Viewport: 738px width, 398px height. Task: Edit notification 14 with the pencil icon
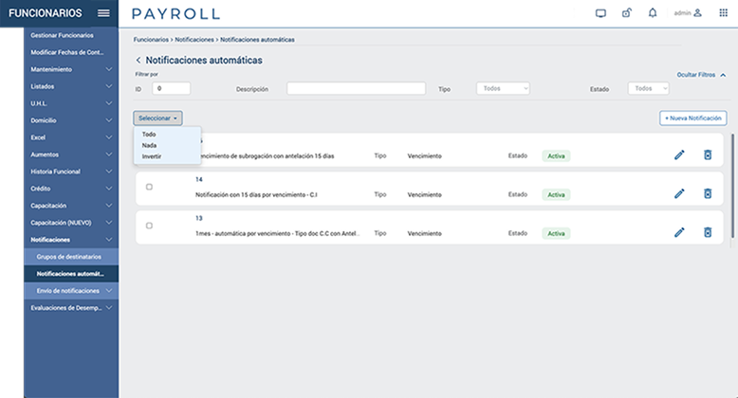[679, 193]
